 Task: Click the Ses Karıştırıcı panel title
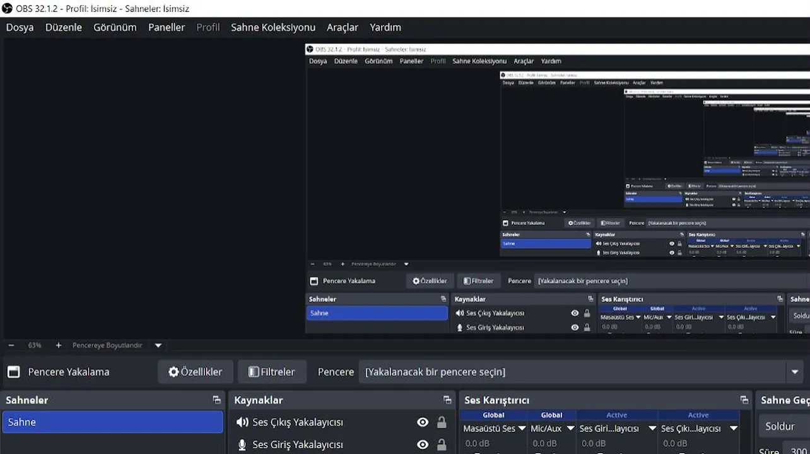click(497, 400)
